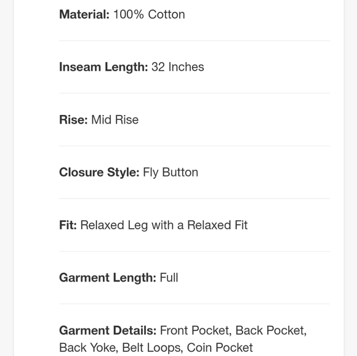The height and width of the screenshot is (356, 357).
Task: Select the Mid Rise text
Action: click(115, 120)
